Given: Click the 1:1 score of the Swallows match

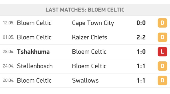Looking at the screenshot, I should pos(141,80).
